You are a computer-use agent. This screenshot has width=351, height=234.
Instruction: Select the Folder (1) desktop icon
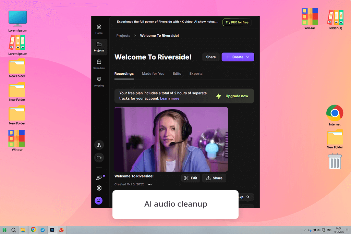(335, 19)
